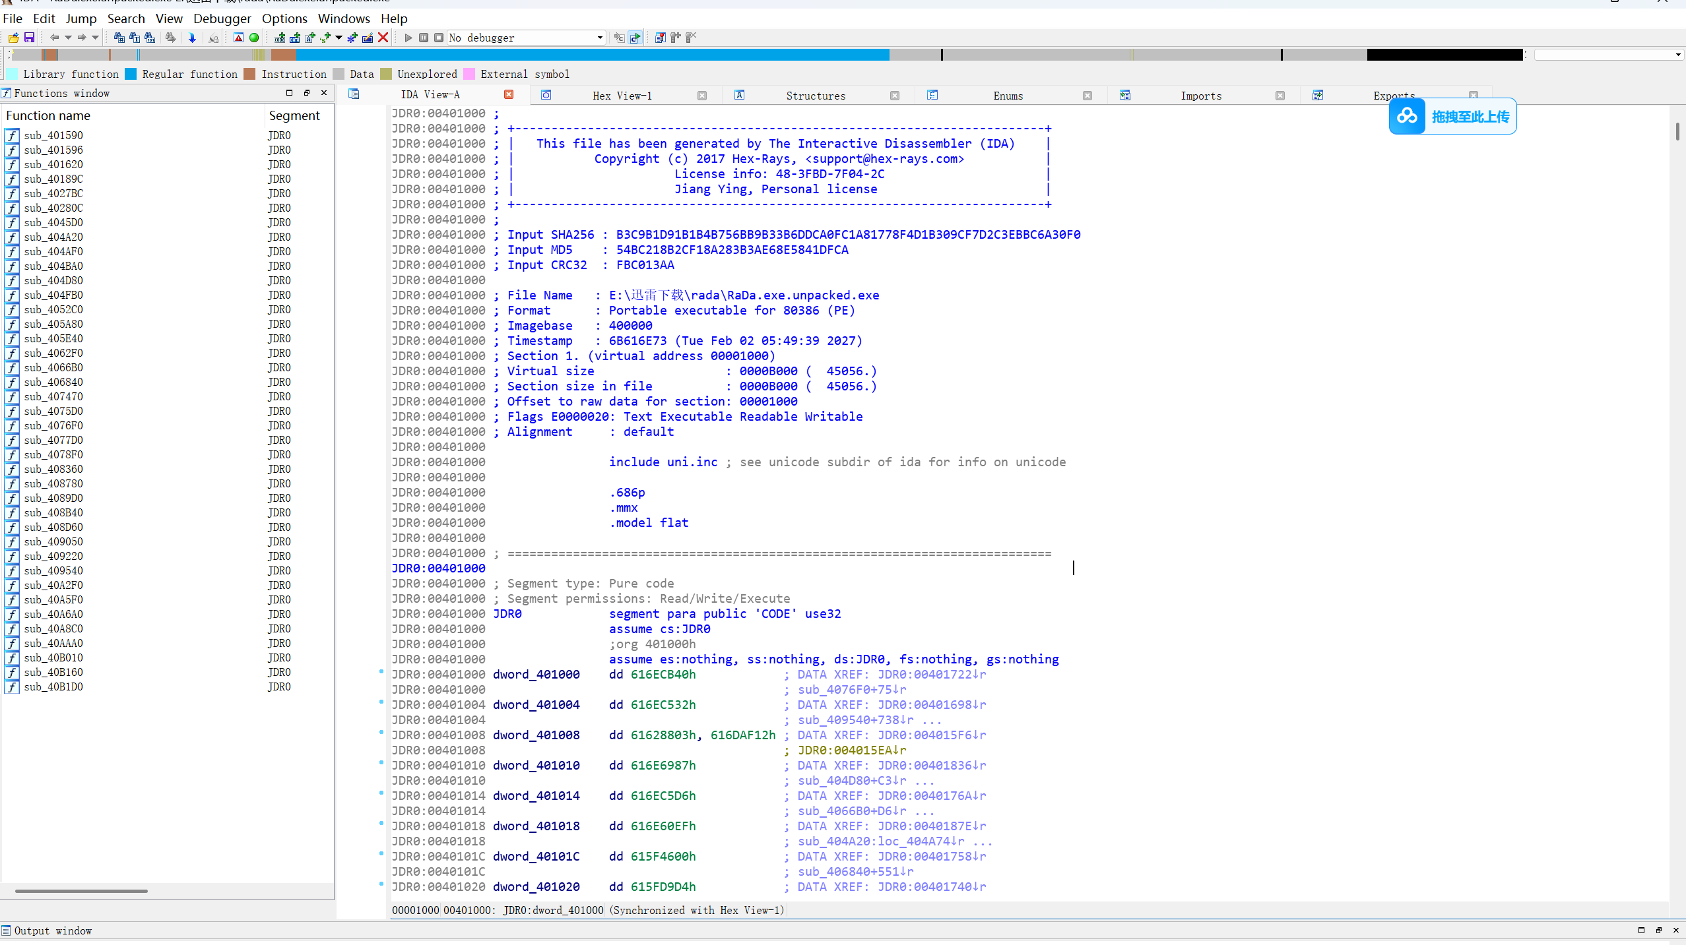Close the Structures tab

coord(895,96)
